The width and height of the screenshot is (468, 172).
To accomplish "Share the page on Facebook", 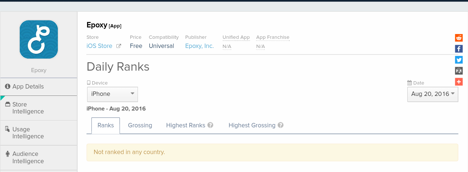I will coord(459,49).
